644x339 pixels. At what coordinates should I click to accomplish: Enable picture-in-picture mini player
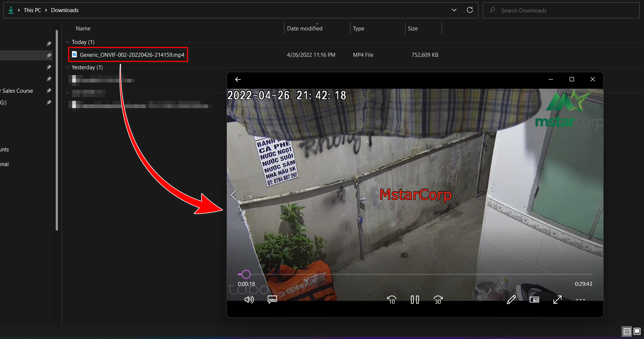534,299
